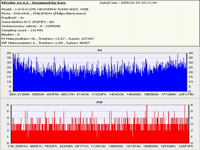Select the Data/Czas 2005-01-07 22:11:44 timestamp
Screen dimensions: 200x150
[128, 3]
